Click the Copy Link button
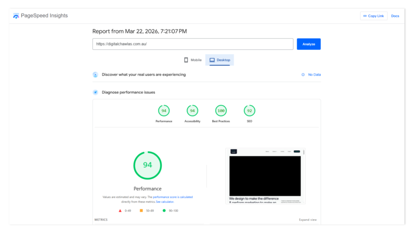Image resolution: width=415 pixels, height=233 pixels. point(373,16)
